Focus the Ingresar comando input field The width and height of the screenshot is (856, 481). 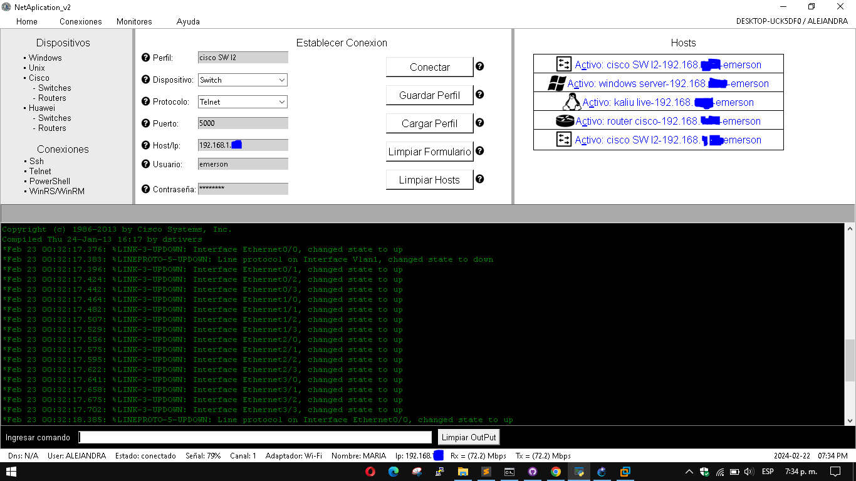pos(256,437)
